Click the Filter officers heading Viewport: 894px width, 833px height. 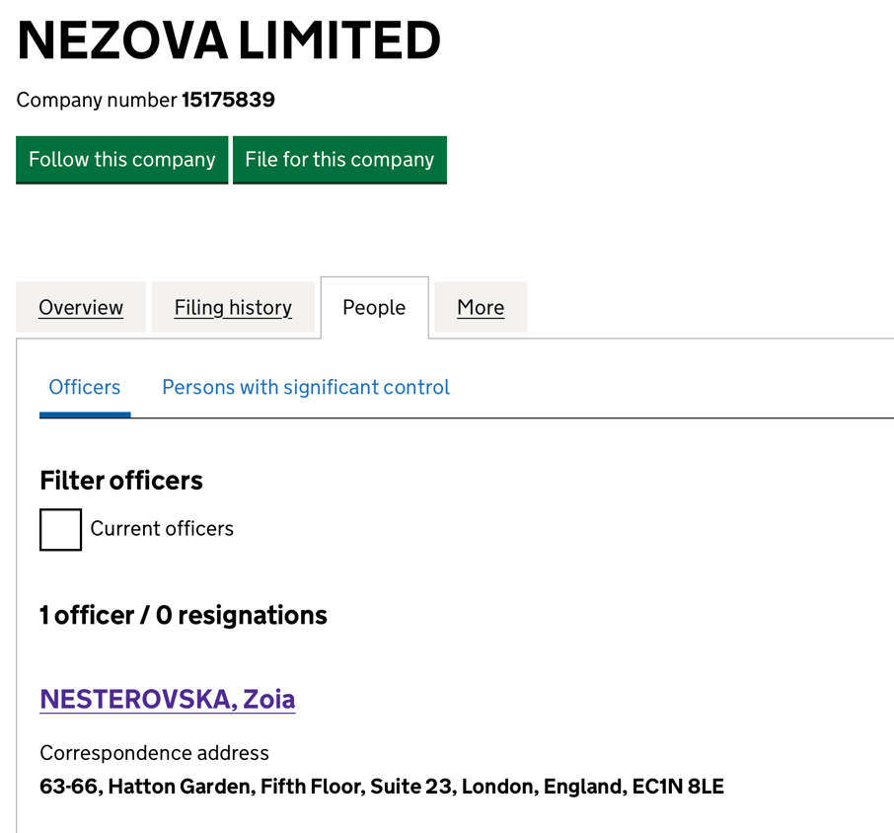pos(121,481)
